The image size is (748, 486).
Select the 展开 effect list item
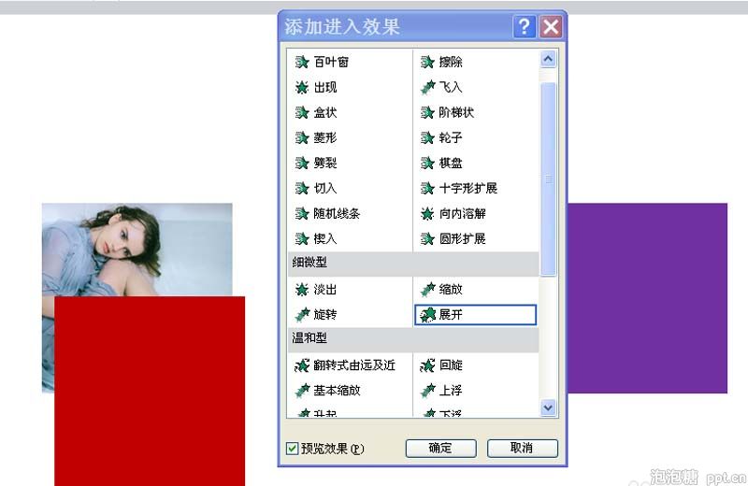tap(475, 315)
